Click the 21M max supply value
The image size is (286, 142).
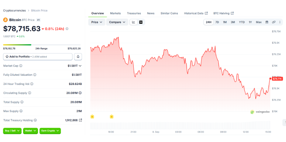(79, 111)
